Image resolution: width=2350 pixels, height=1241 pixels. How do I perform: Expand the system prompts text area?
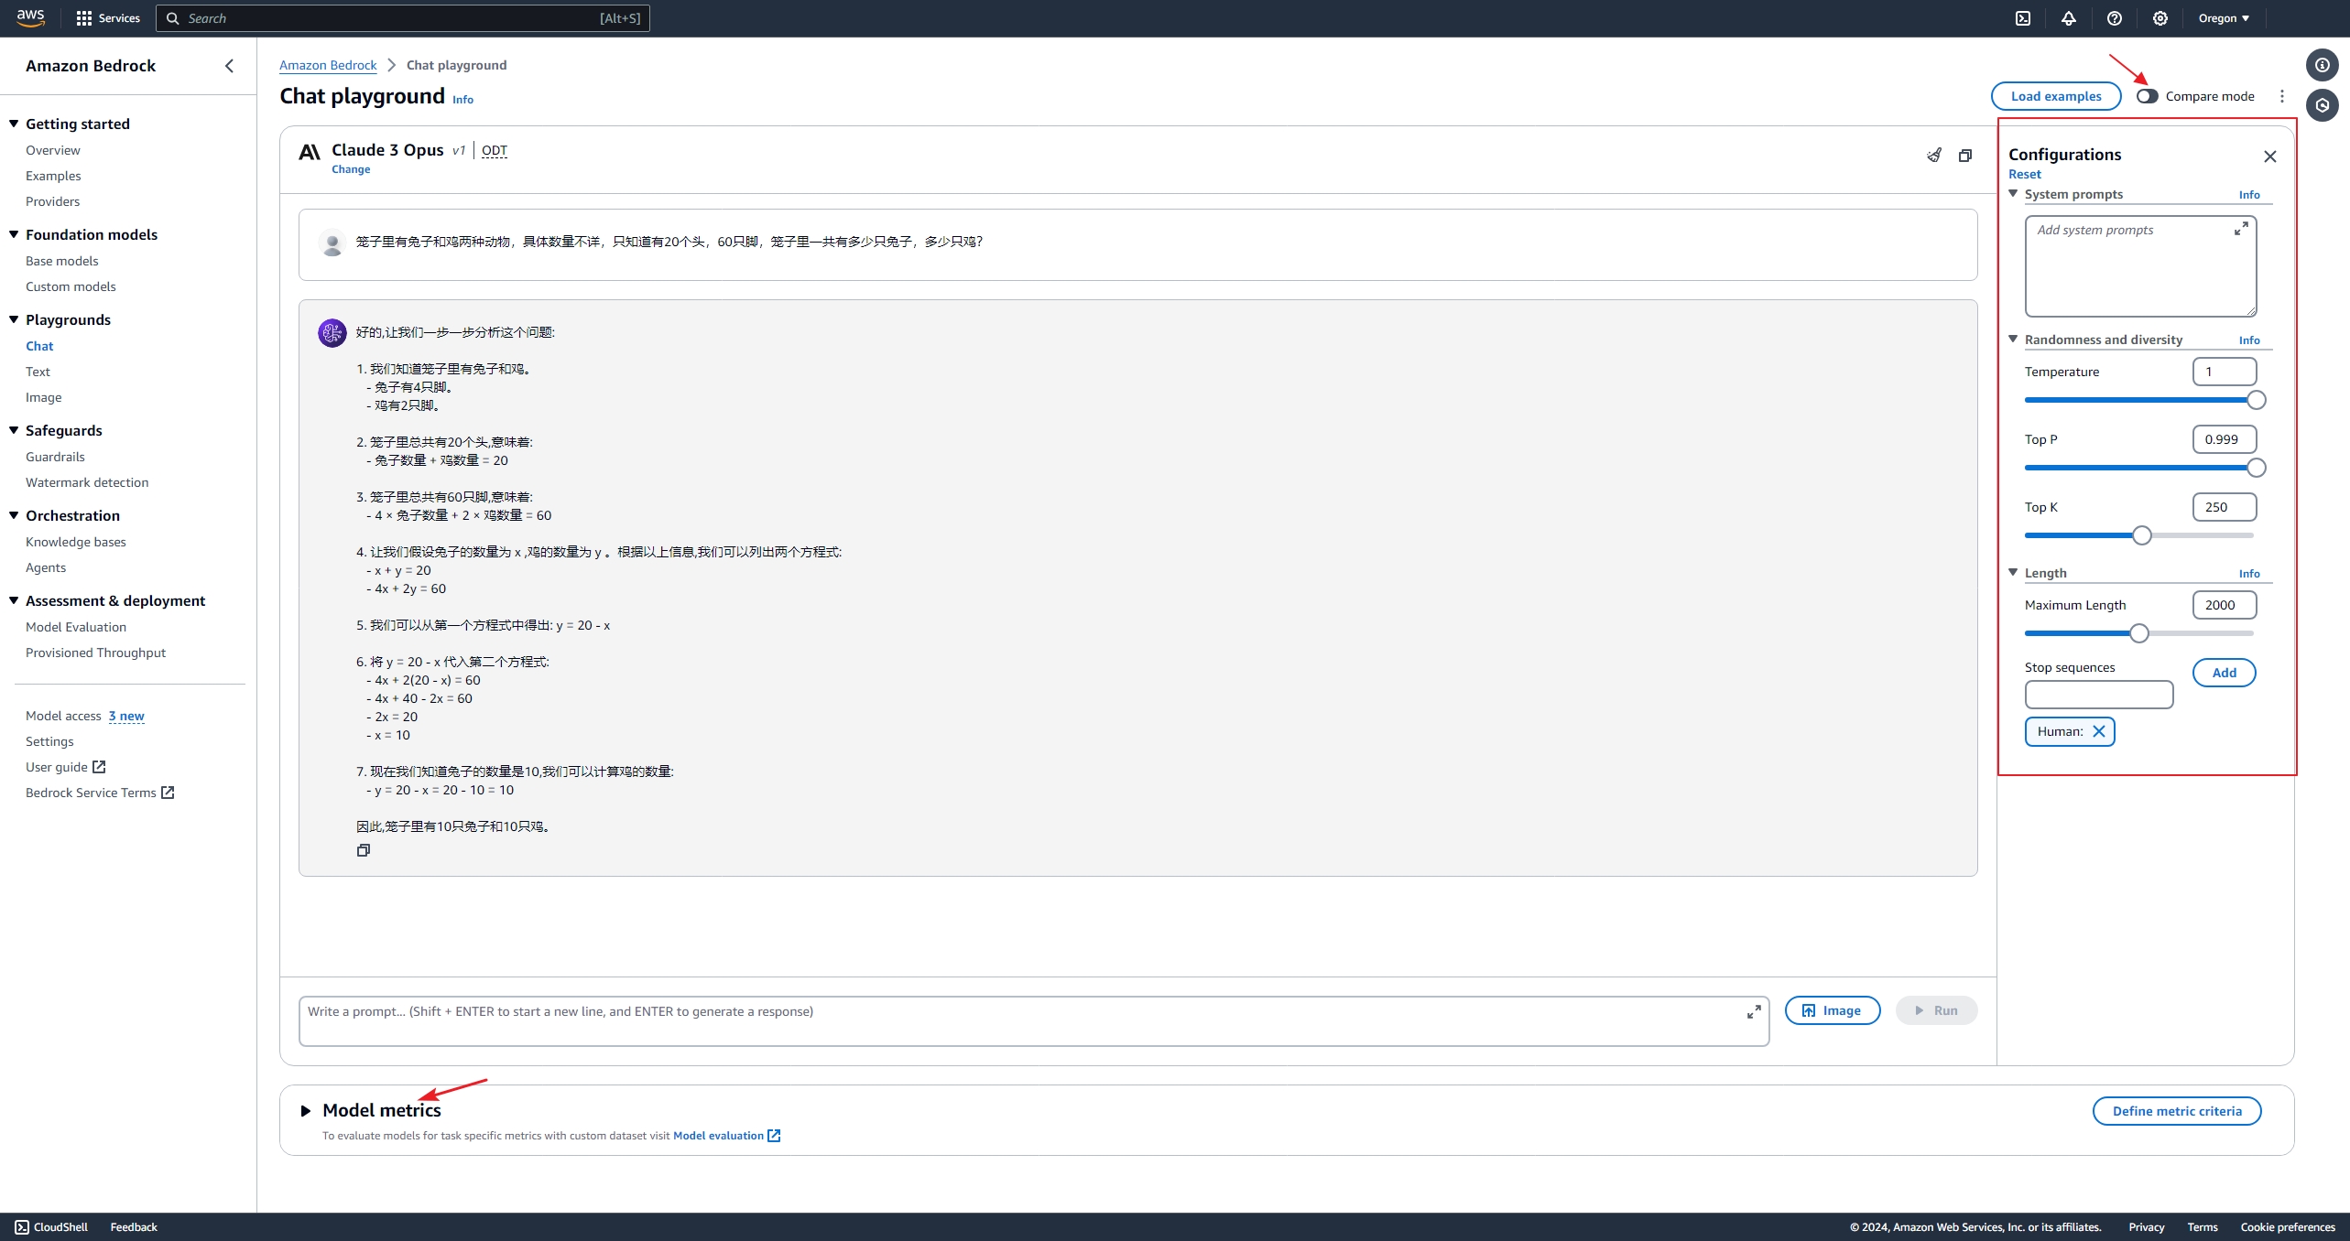(x=2241, y=229)
